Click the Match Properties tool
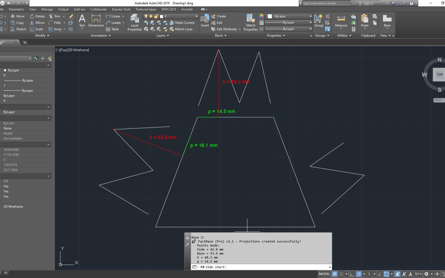The width and height of the screenshot is (445, 278). pos(251,22)
